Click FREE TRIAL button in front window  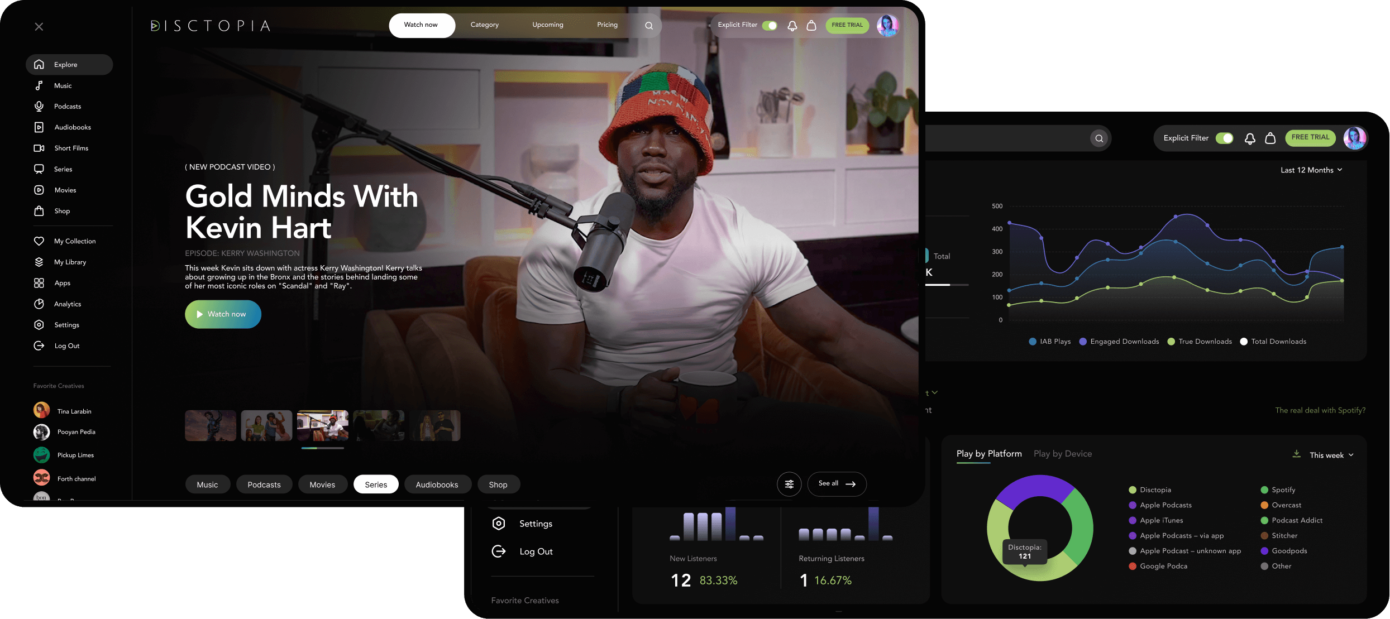coord(847,25)
